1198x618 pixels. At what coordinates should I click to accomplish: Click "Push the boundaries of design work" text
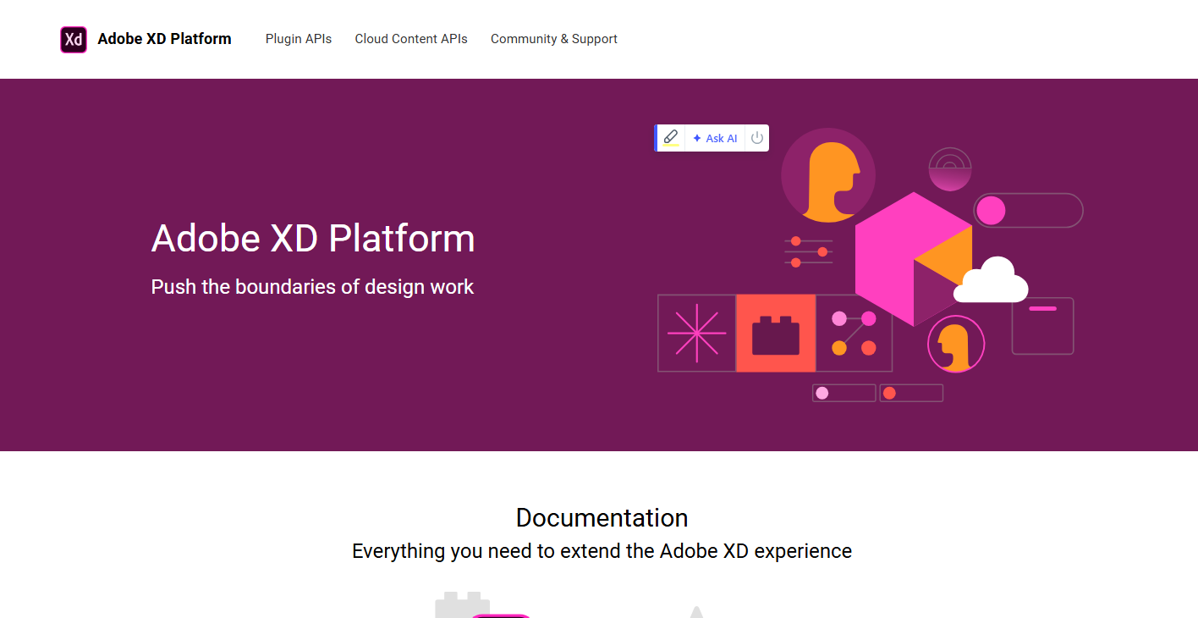[312, 287]
